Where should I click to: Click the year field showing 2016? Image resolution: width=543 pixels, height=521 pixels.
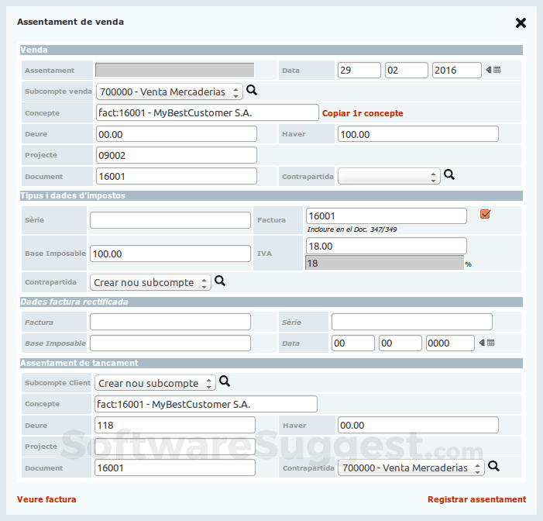pos(456,70)
